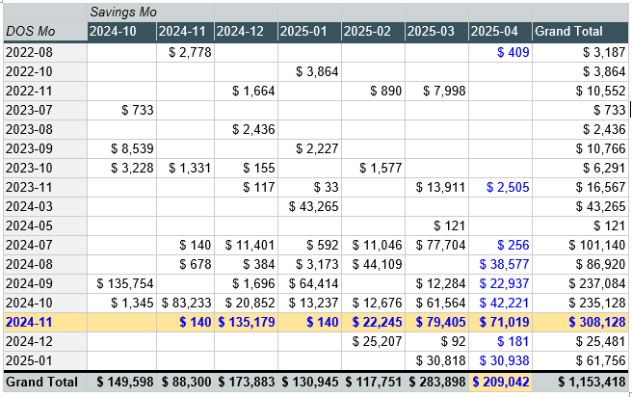Screen dimensions: 632x397
Task: Select the DOS Mo header cell
Action: click(x=43, y=32)
